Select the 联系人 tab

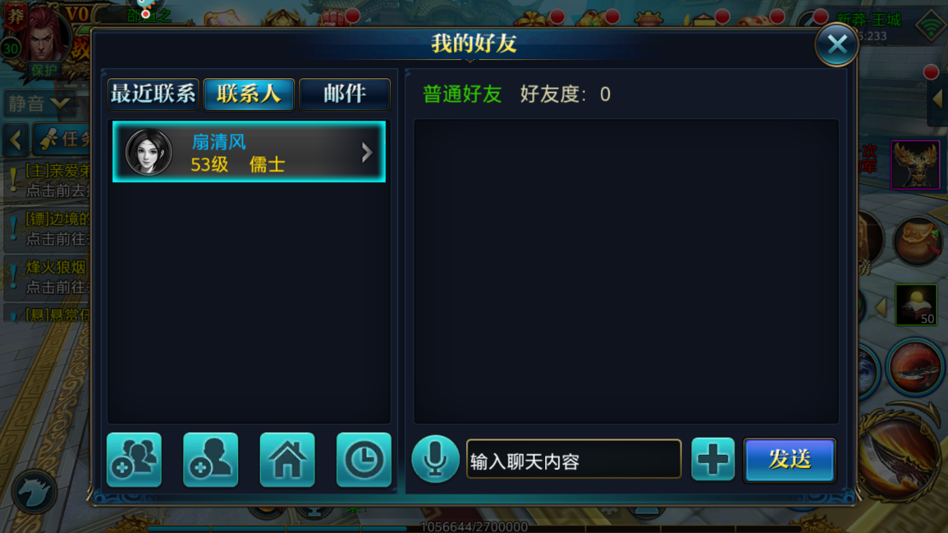(x=249, y=94)
